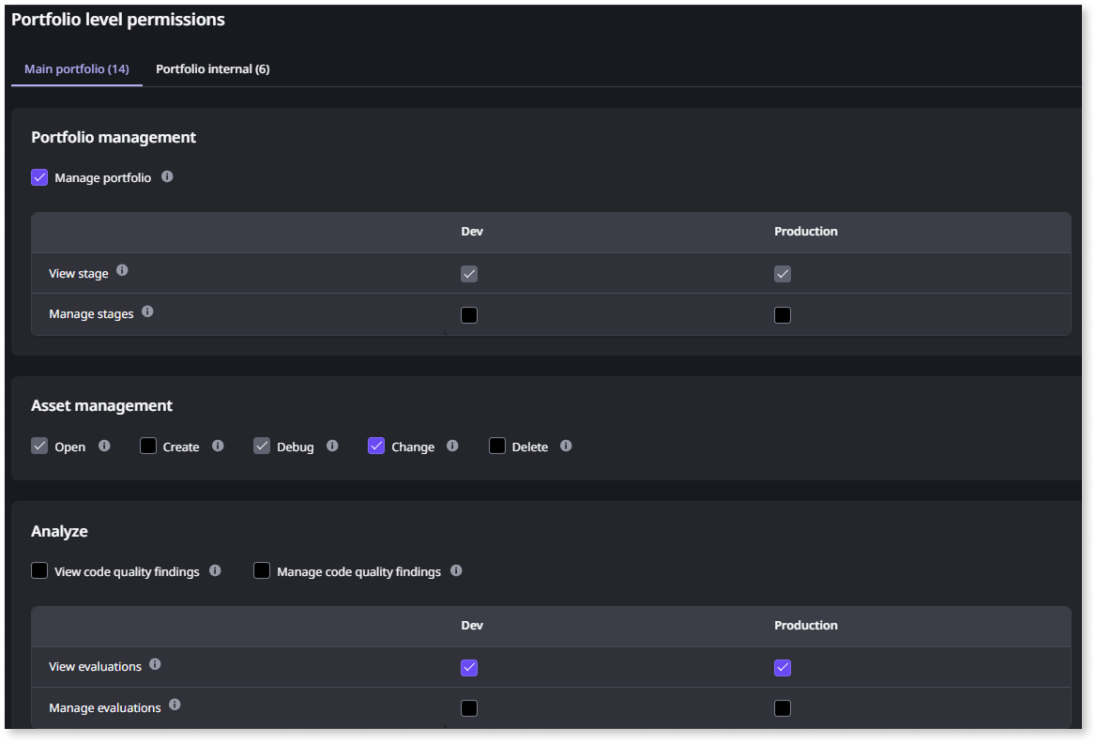Show info tooltip for View evaluations
The image size is (1096, 743).
155,665
